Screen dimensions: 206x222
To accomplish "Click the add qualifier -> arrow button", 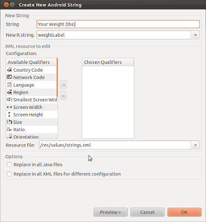I will pyautogui.click(x=63, y=85).
